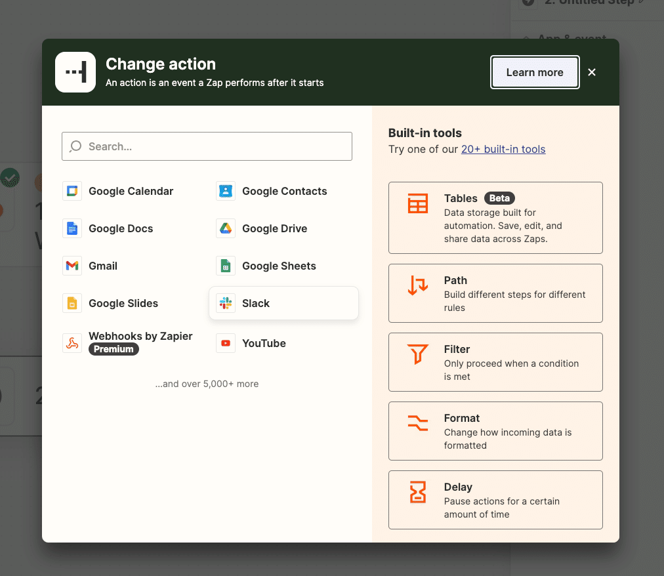The width and height of the screenshot is (664, 576).
Task: Click the Google Contacts app icon
Action: tap(226, 191)
